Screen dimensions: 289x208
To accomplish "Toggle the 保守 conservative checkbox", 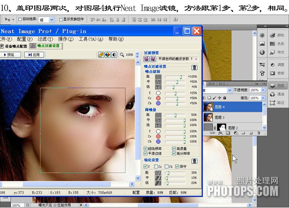I will (177, 166).
